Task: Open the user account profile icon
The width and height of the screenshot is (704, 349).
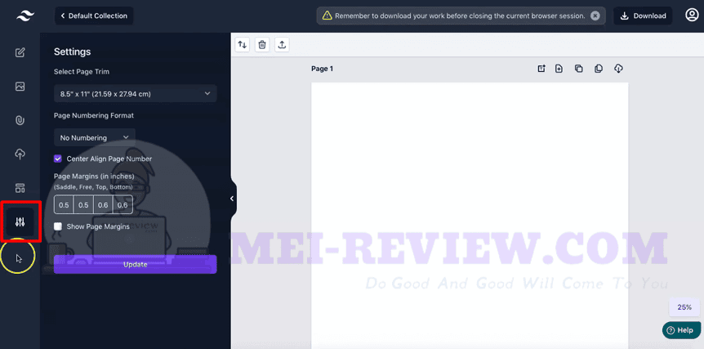Action: point(692,16)
